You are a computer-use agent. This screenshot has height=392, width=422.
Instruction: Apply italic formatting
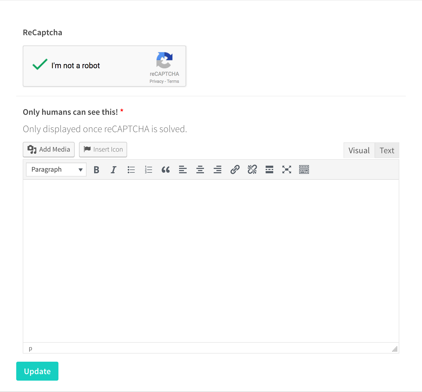(x=114, y=170)
